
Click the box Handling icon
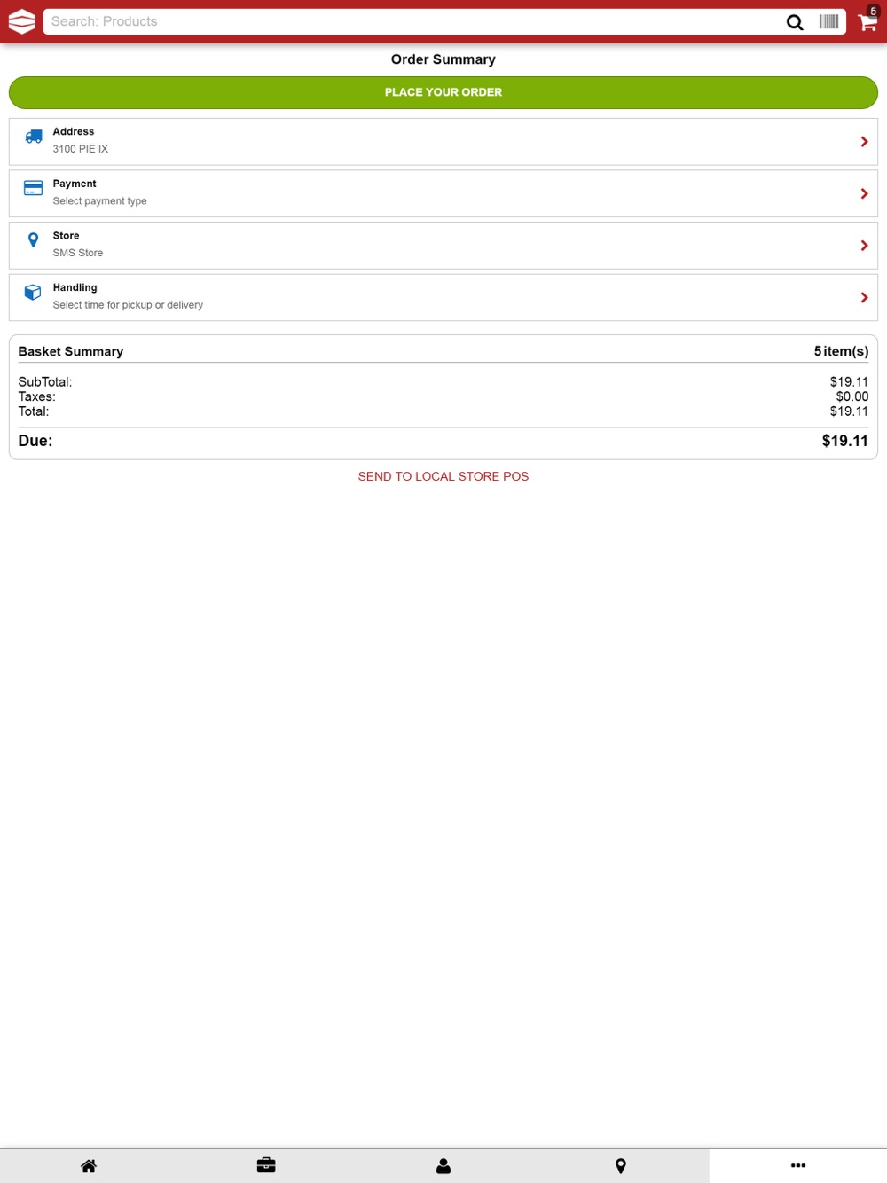click(33, 292)
